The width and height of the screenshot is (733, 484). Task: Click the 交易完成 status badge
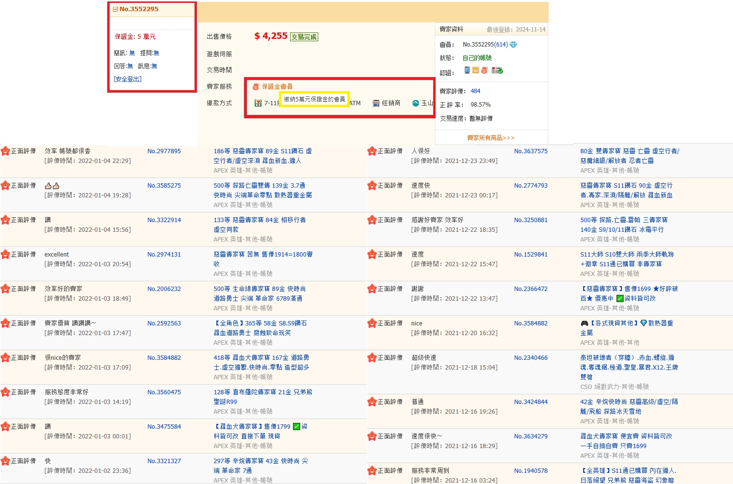304,37
